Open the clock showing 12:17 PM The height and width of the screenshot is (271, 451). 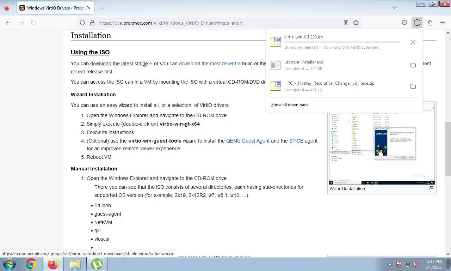433,264
